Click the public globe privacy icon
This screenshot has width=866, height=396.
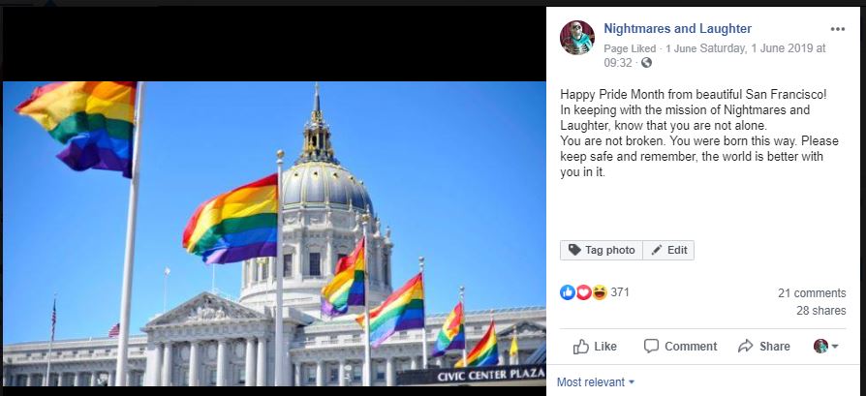pos(646,62)
